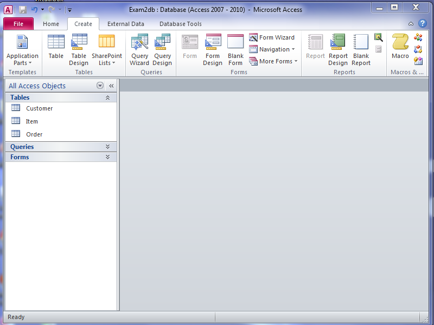Open Form Design

coord(213,49)
